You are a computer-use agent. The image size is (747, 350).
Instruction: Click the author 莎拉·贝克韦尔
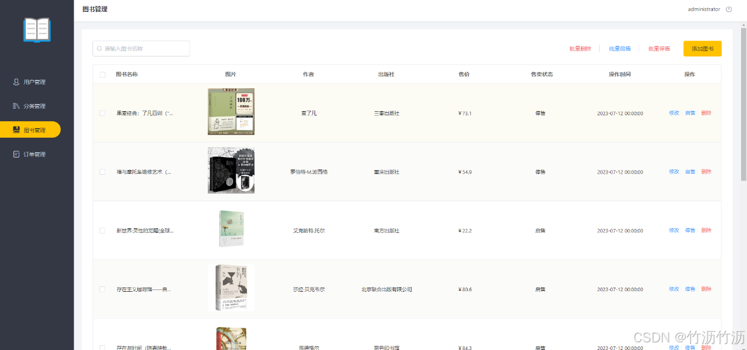click(309, 289)
